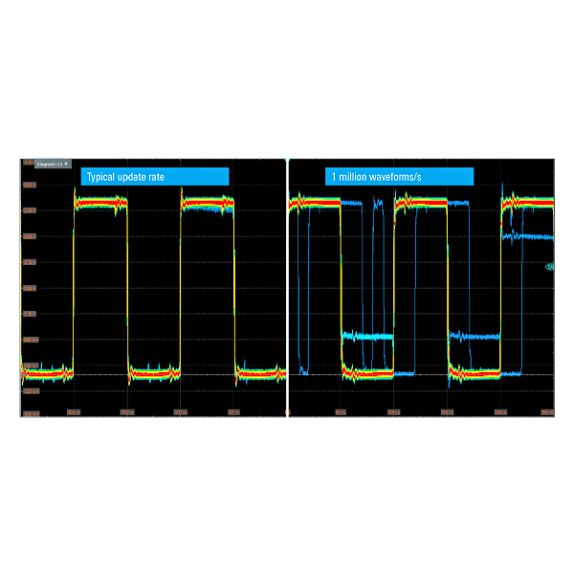Screen dimensions: 574x574
Task: Click the trigger position marker atop center divider
Action: (287, 160)
